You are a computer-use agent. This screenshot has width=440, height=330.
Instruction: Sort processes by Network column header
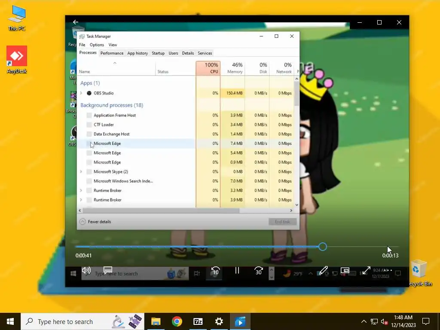click(281, 68)
